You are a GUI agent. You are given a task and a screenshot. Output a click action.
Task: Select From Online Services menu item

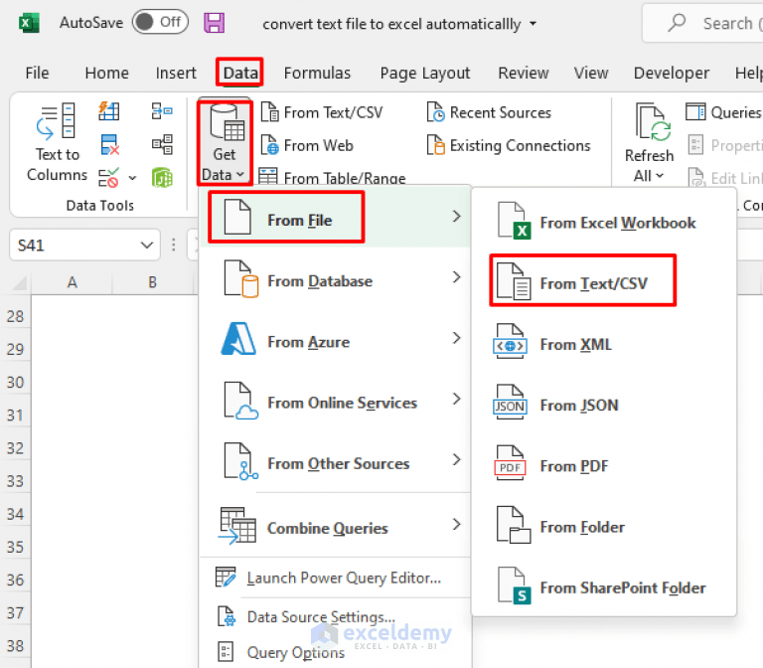335,400
